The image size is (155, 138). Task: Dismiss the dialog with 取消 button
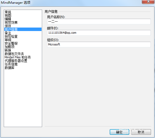point(141,132)
